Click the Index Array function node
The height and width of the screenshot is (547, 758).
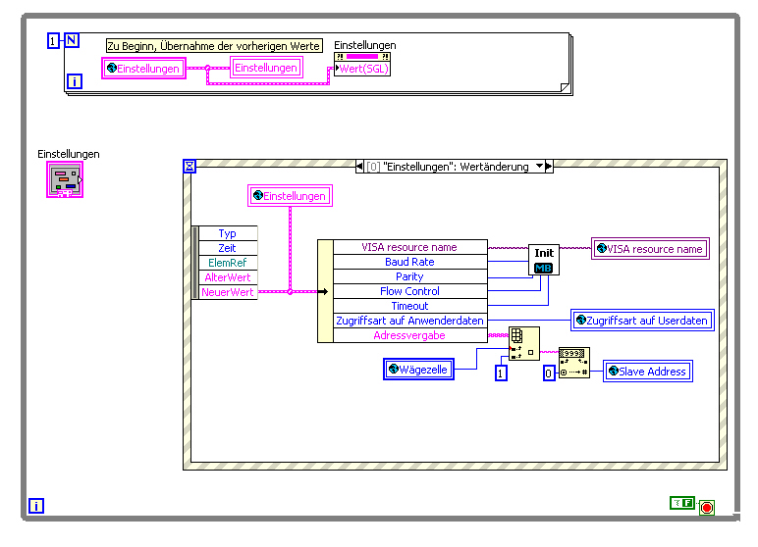[524, 344]
